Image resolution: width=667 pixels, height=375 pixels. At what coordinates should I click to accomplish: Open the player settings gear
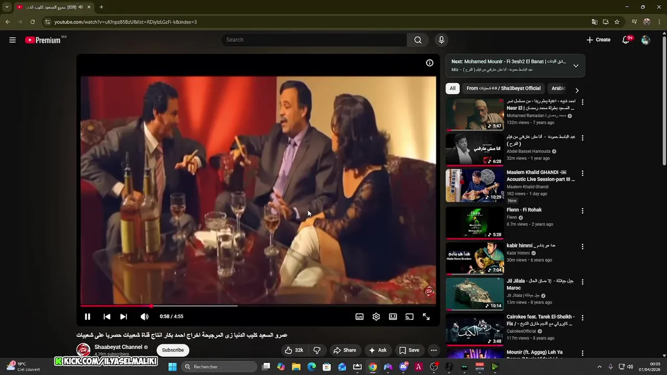[376, 317]
